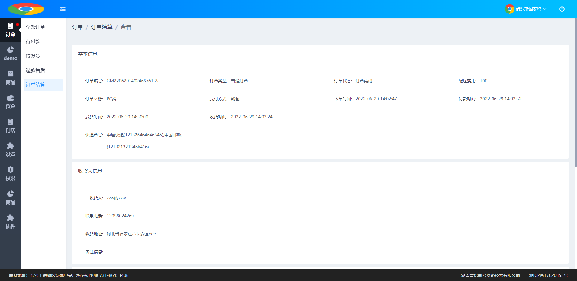577x281 pixels.
Task: Open the second 商品 sidebar module above 插件
Action: (x=11, y=198)
